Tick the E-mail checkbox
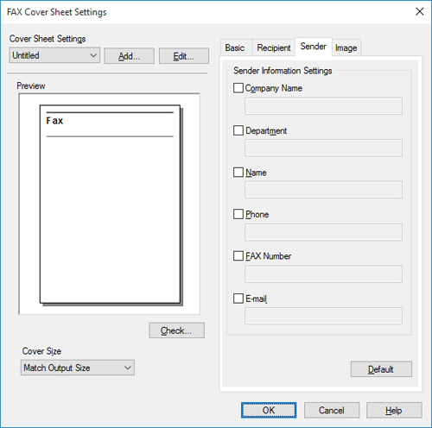Image resolution: width=432 pixels, height=428 pixels. (x=238, y=299)
